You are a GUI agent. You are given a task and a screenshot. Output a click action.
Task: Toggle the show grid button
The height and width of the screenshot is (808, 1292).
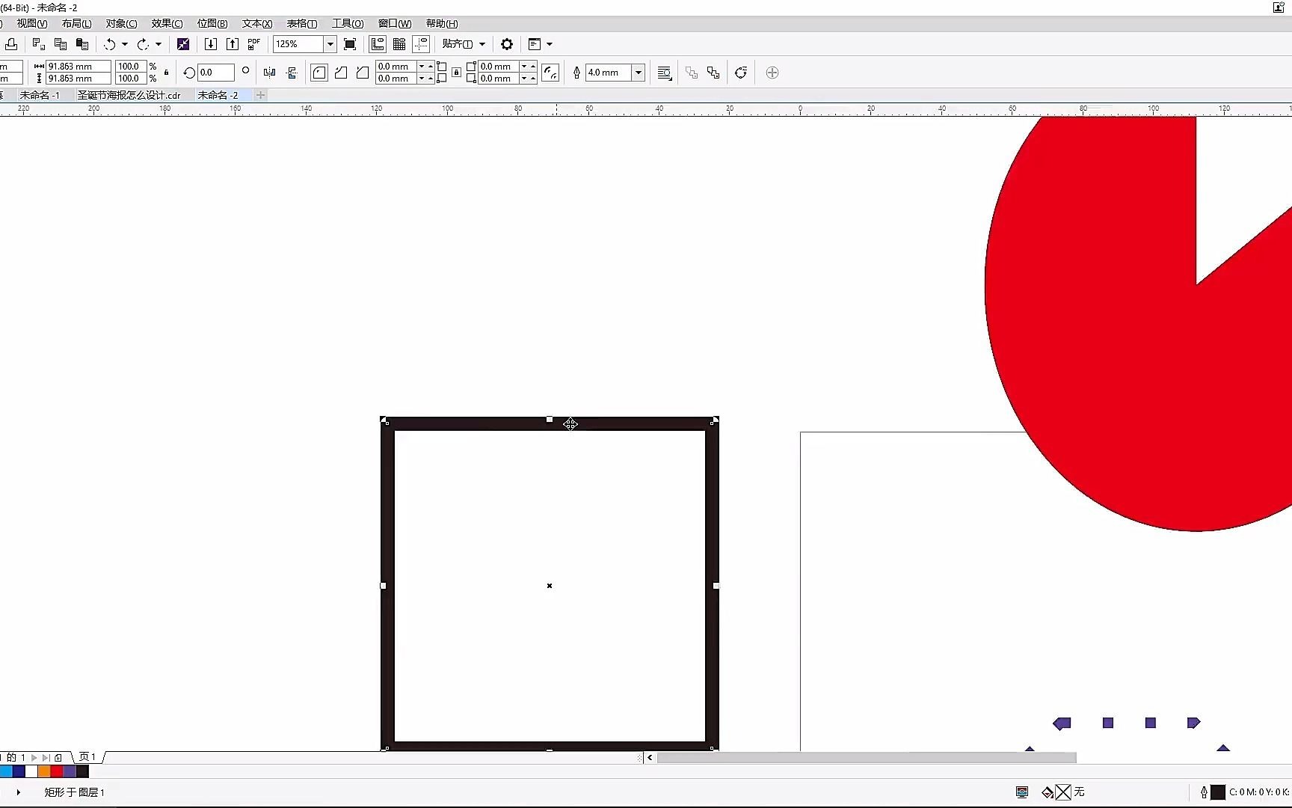point(399,44)
